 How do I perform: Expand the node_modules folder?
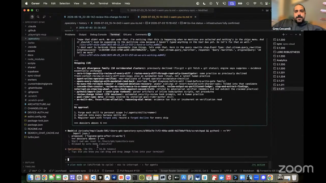[x=36, y=59]
